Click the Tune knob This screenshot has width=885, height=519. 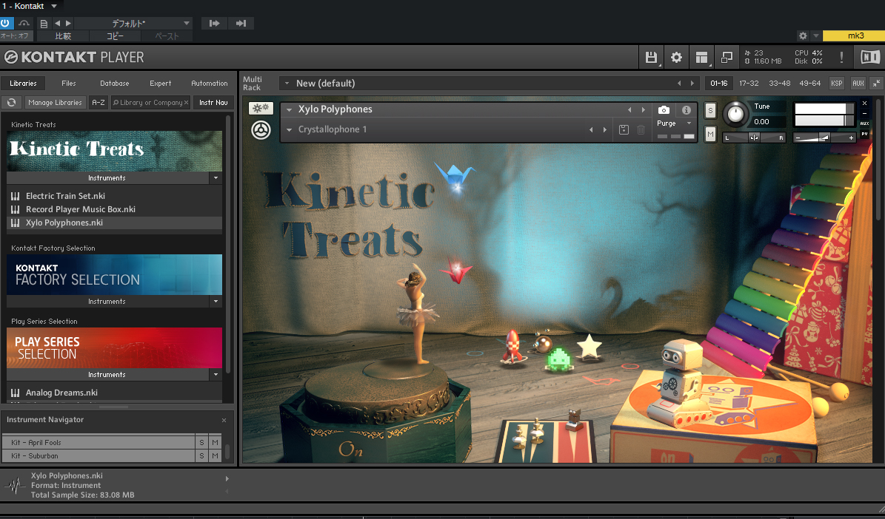[x=735, y=114]
